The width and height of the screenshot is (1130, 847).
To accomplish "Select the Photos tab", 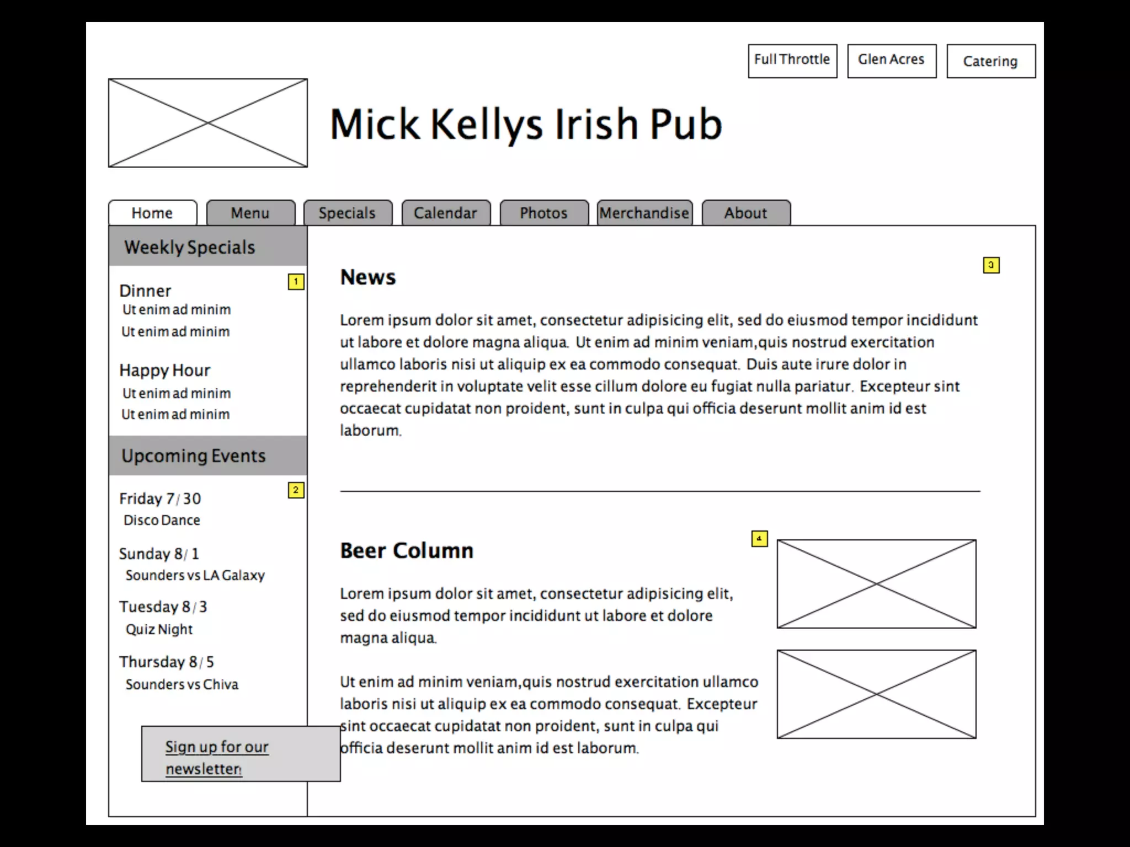I will click(544, 213).
